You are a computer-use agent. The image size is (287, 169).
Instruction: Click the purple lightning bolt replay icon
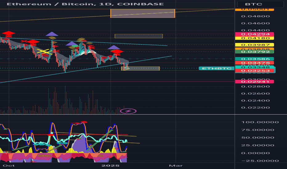(x=128, y=111)
